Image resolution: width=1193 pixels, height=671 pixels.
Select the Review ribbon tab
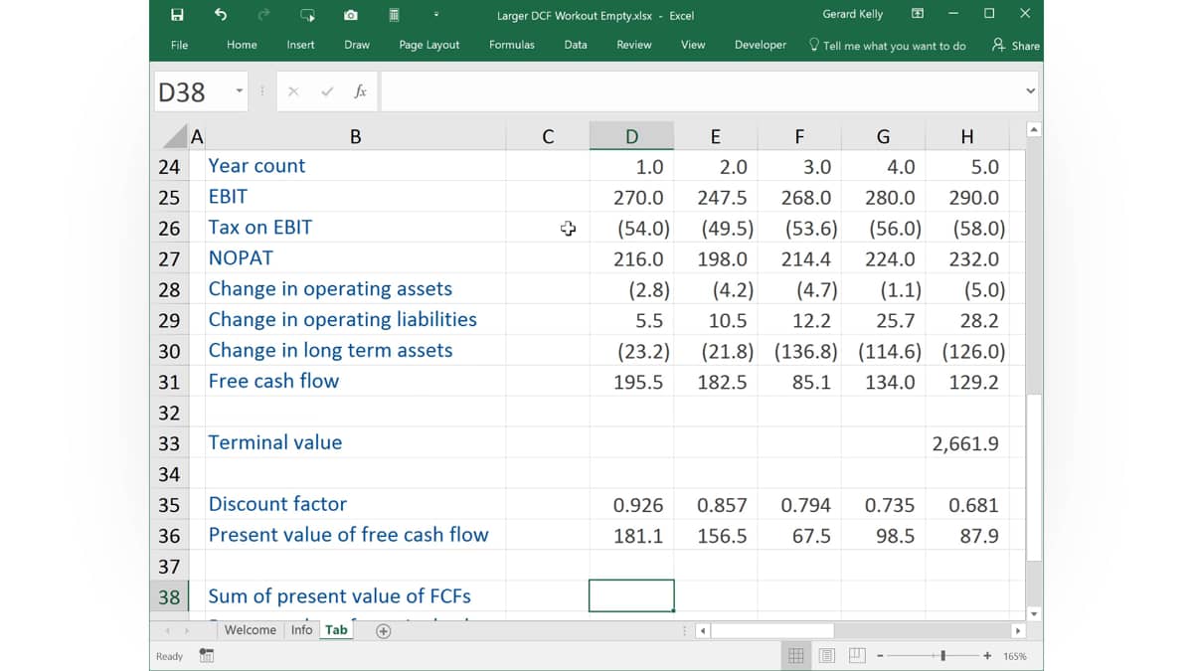[634, 45]
